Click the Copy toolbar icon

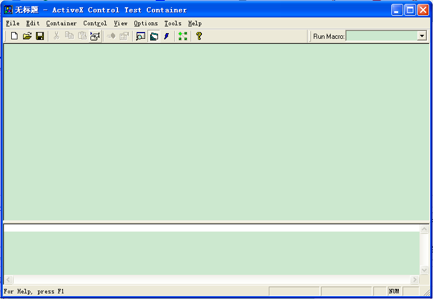[x=69, y=36]
